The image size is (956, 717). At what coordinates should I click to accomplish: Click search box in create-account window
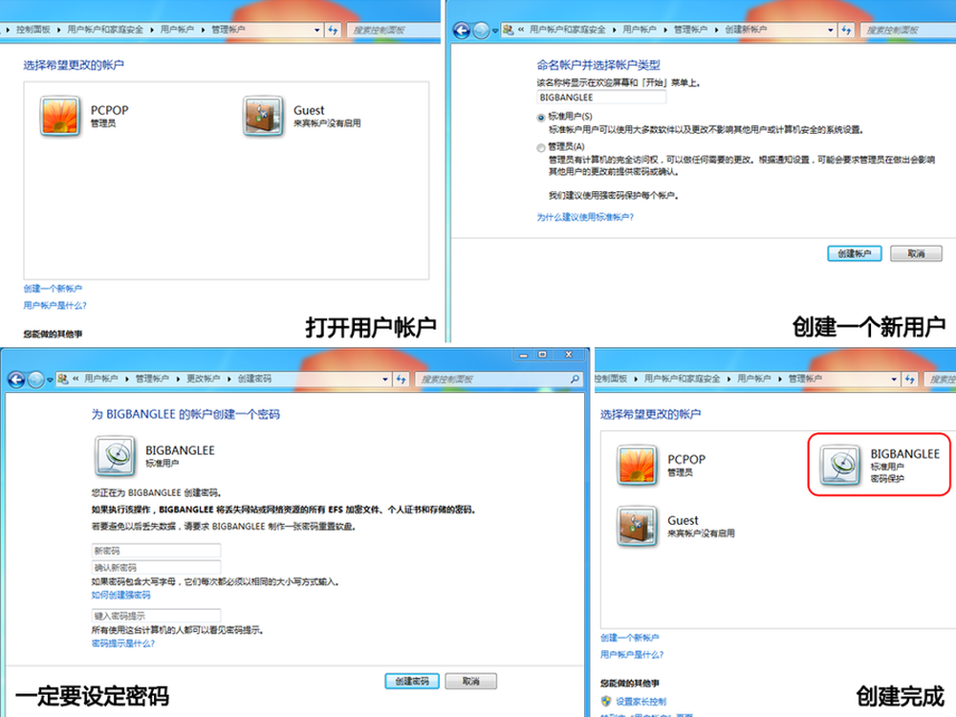point(908,30)
